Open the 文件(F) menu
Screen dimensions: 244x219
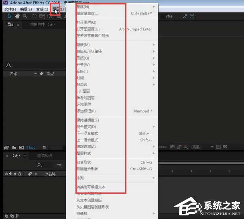tap(10, 9)
